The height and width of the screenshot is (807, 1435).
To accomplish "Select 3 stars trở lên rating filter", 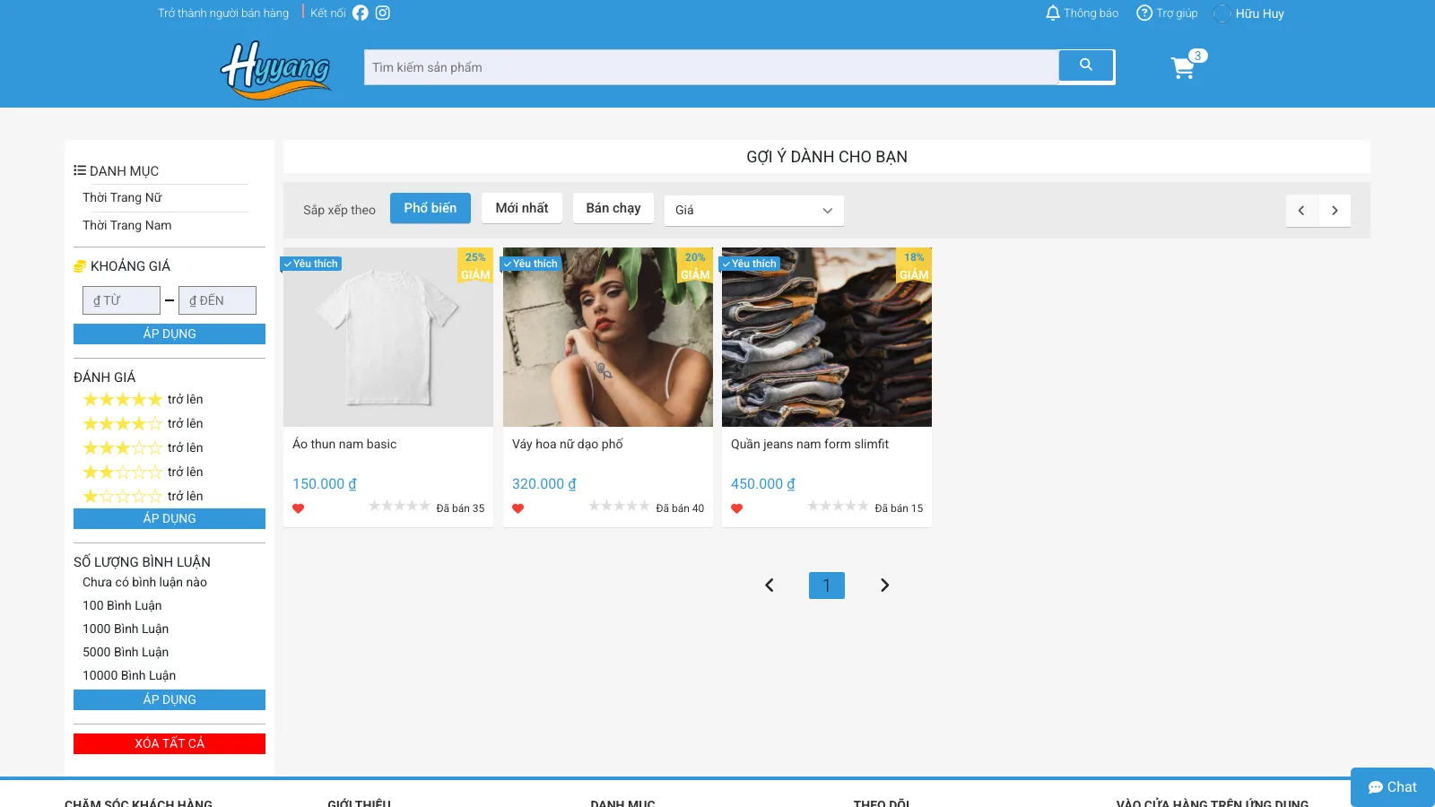I will pos(143,448).
